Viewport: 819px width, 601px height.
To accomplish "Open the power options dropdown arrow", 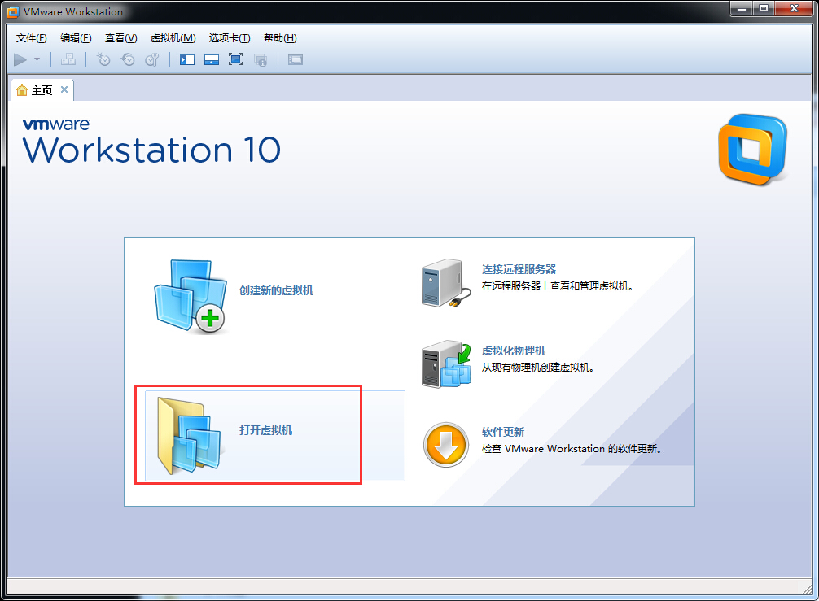I will pos(37,59).
